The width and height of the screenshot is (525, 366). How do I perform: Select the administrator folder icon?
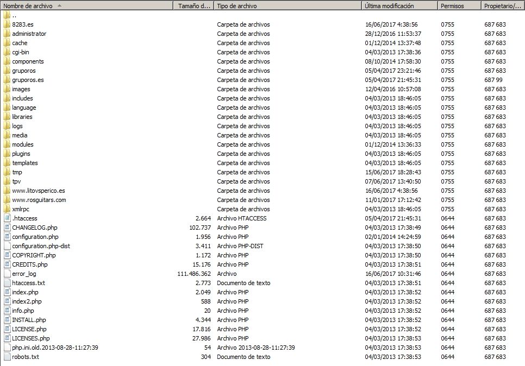(7, 34)
